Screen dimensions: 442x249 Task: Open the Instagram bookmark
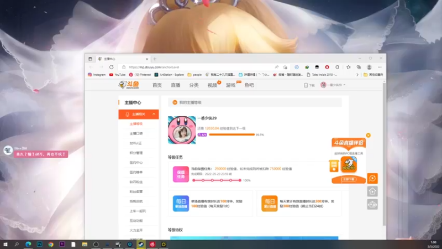(97, 75)
